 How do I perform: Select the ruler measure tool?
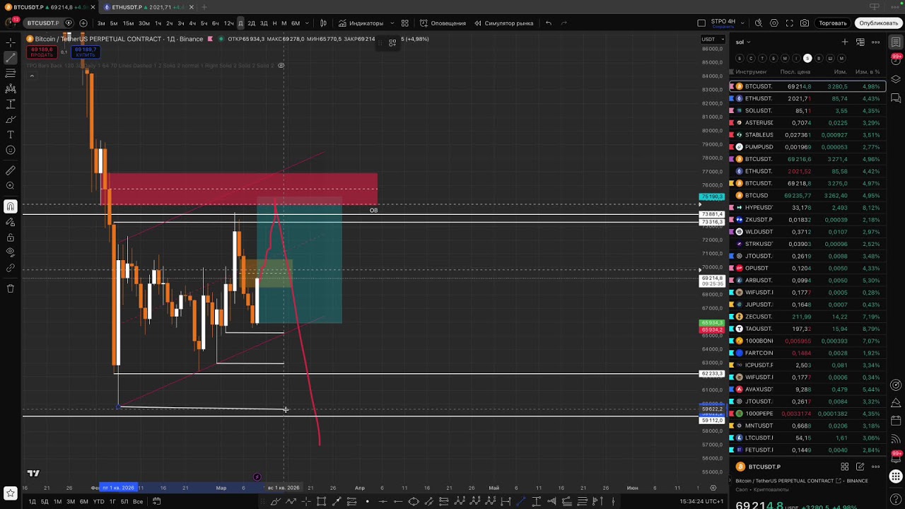(11, 170)
